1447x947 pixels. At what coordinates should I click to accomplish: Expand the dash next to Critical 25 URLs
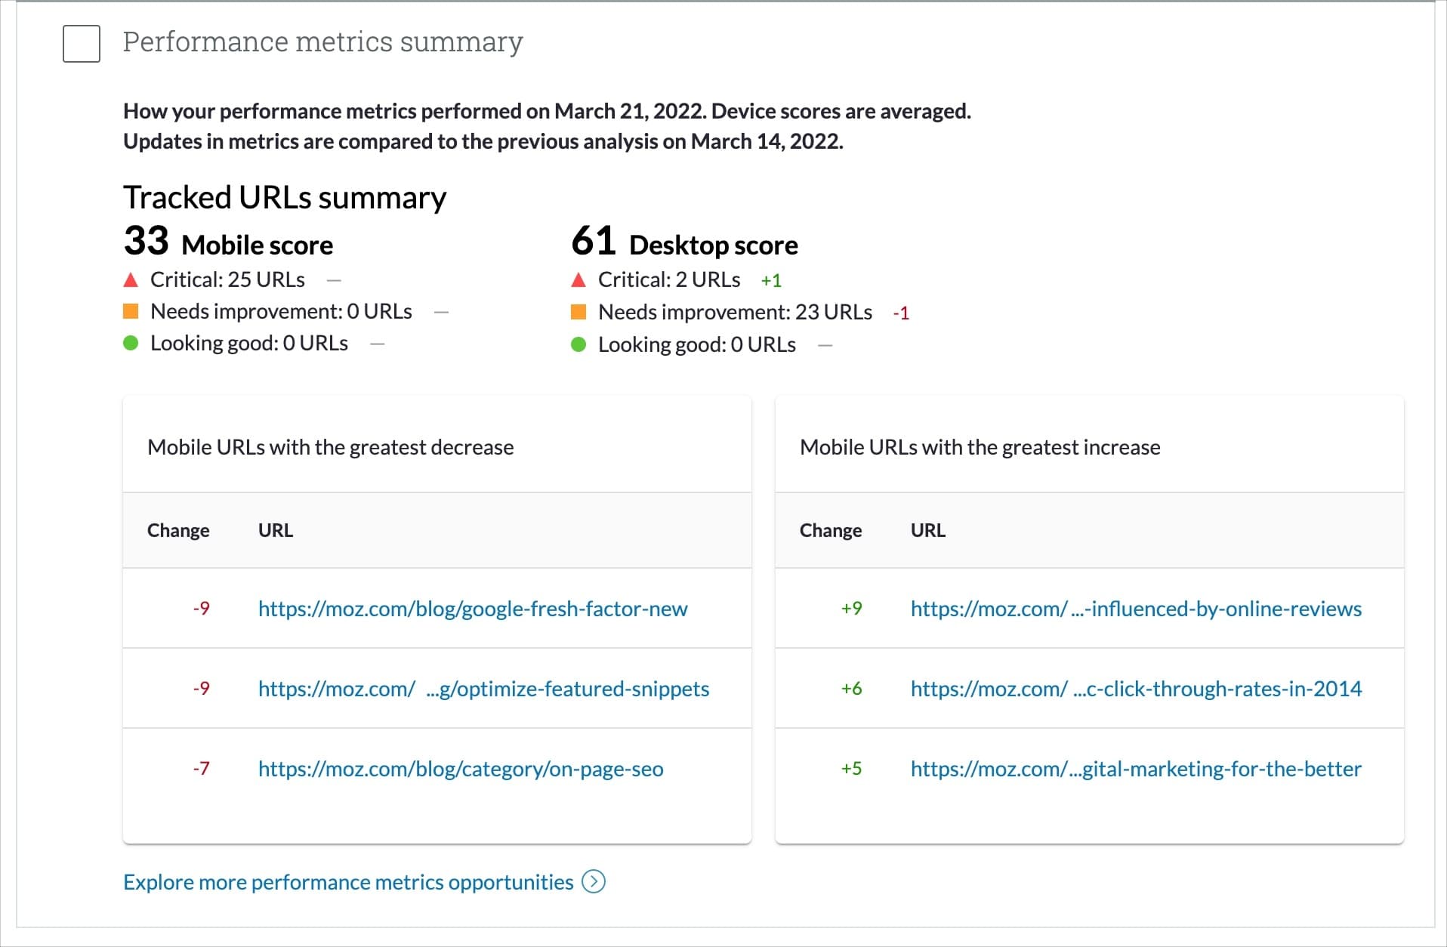pos(333,279)
